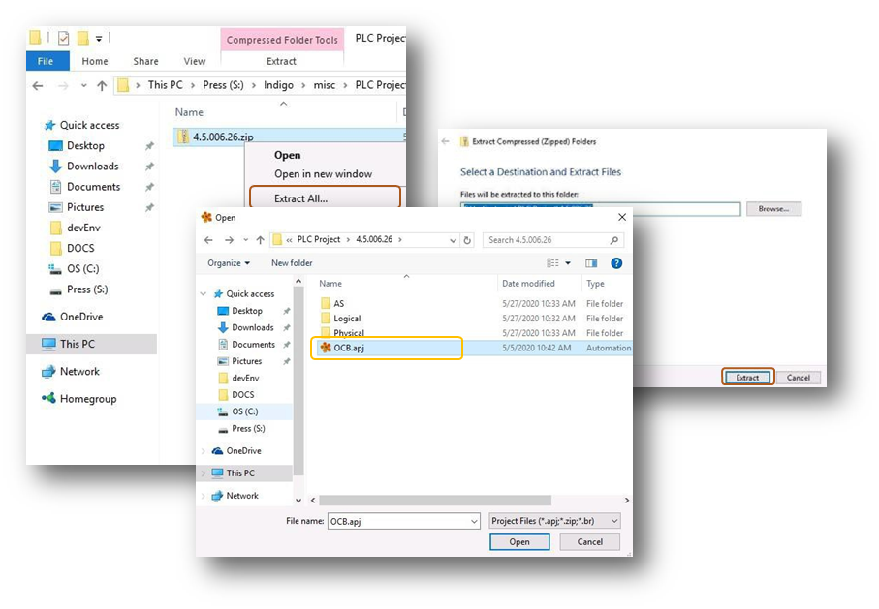879x609 pixels.
Task: Click forward arrow in Open dialog
Action: pyautogui.click(x=229, y=240)
